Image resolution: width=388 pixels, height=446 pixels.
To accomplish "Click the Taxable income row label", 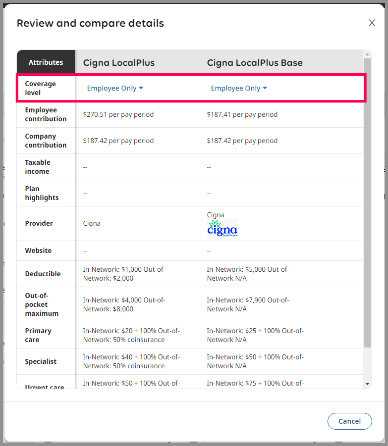I will (x=38, y=167).
